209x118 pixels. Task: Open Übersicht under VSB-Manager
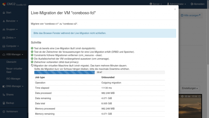11,62
